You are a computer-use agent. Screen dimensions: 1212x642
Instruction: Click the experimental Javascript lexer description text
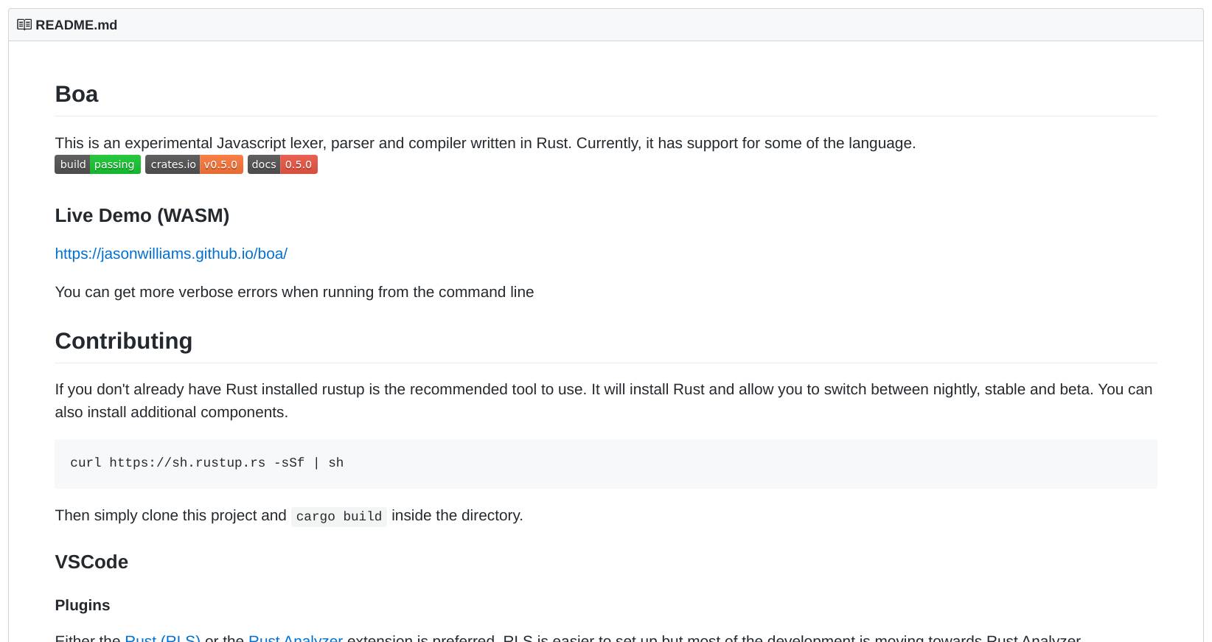click(484, 143)
